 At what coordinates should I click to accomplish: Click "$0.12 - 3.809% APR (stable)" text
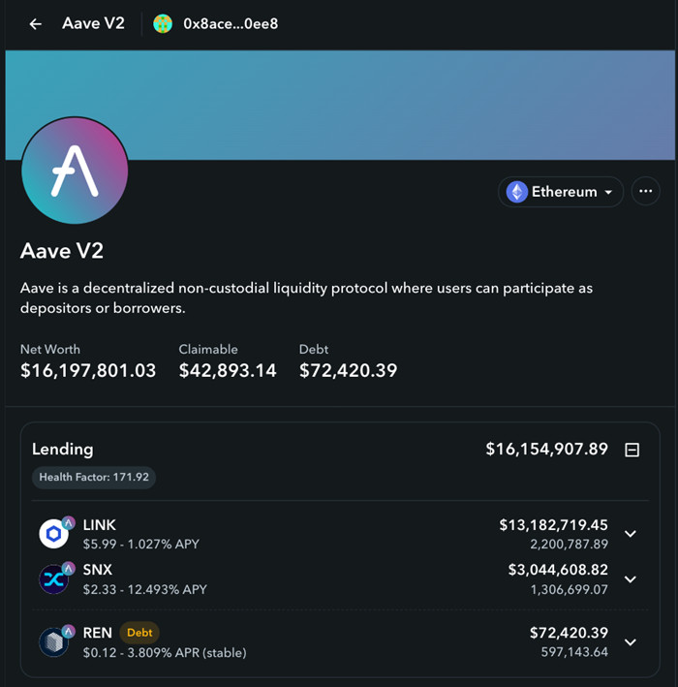[x=165, y=653]
